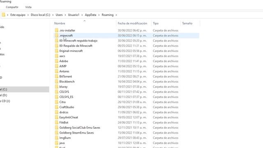The image size is (263, 148).
Task: Expand chevron after Roaming in breadcrumb
Action: tap(116, 15)
